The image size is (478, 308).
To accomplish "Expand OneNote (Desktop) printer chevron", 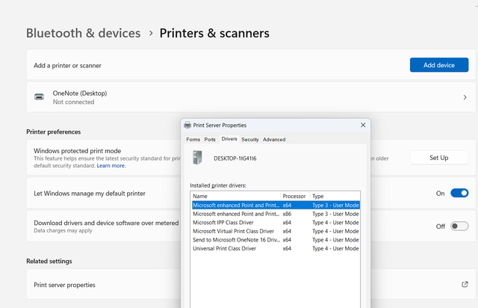I will 465,97.
